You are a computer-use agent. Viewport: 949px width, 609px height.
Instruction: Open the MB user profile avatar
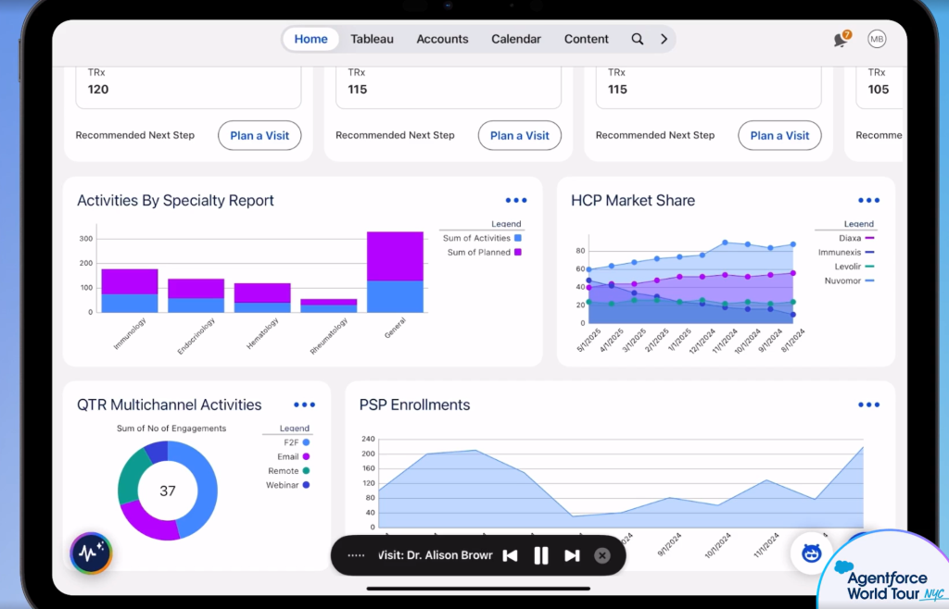[x=877, y=39]
